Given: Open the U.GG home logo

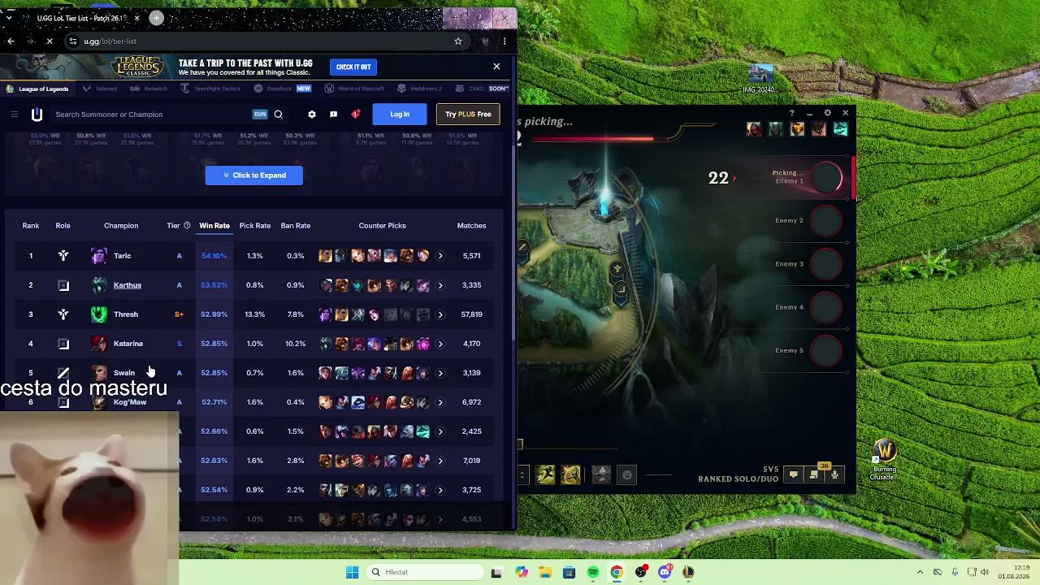Looking at the screenshot, I should click(37, 115).
